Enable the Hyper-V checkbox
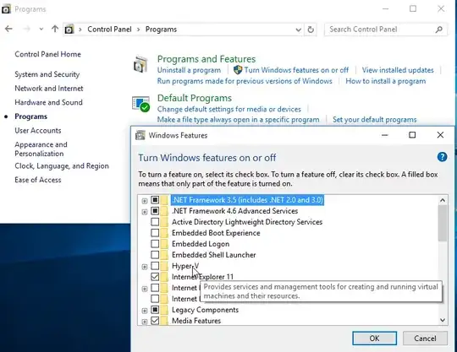The height and width of the screenshot is (352, 457). tap(155, 266)
